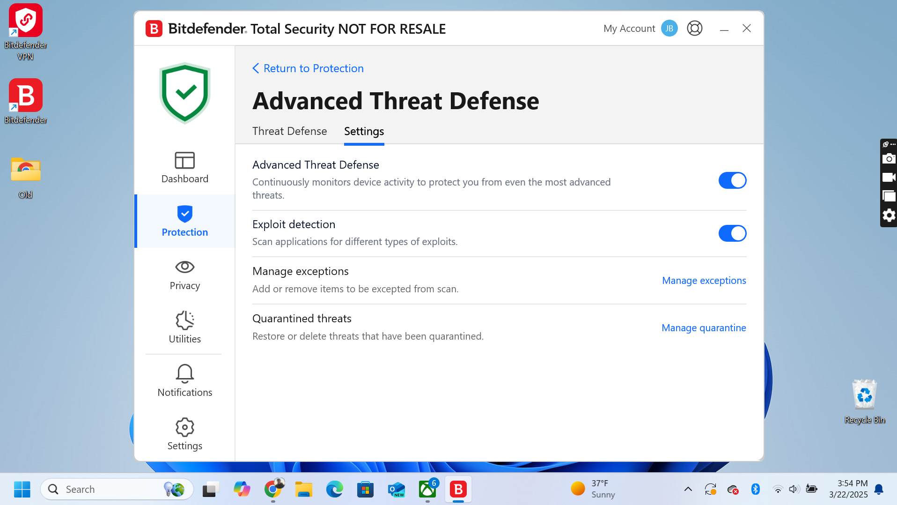Screen dimensions: 897x505
Task: Open My Account
Action: 629,29
